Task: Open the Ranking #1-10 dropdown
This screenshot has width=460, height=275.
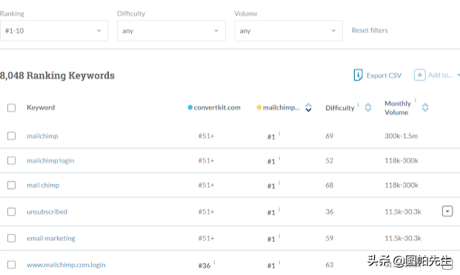Action: [x=54, y=31]
